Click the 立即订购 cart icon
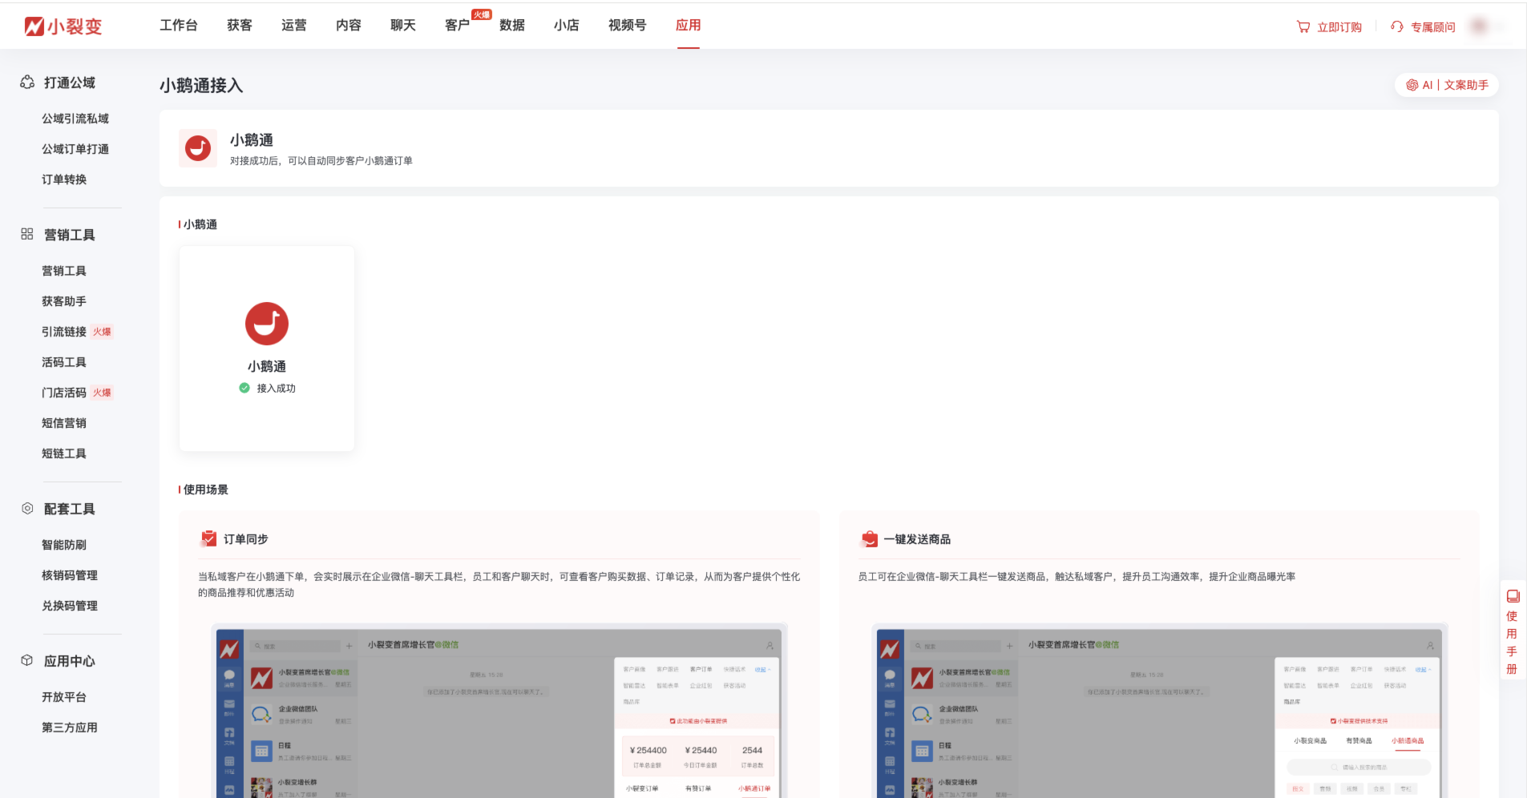The height and width of the screenshot is (798, 1527). click(x=1303, y=26)
